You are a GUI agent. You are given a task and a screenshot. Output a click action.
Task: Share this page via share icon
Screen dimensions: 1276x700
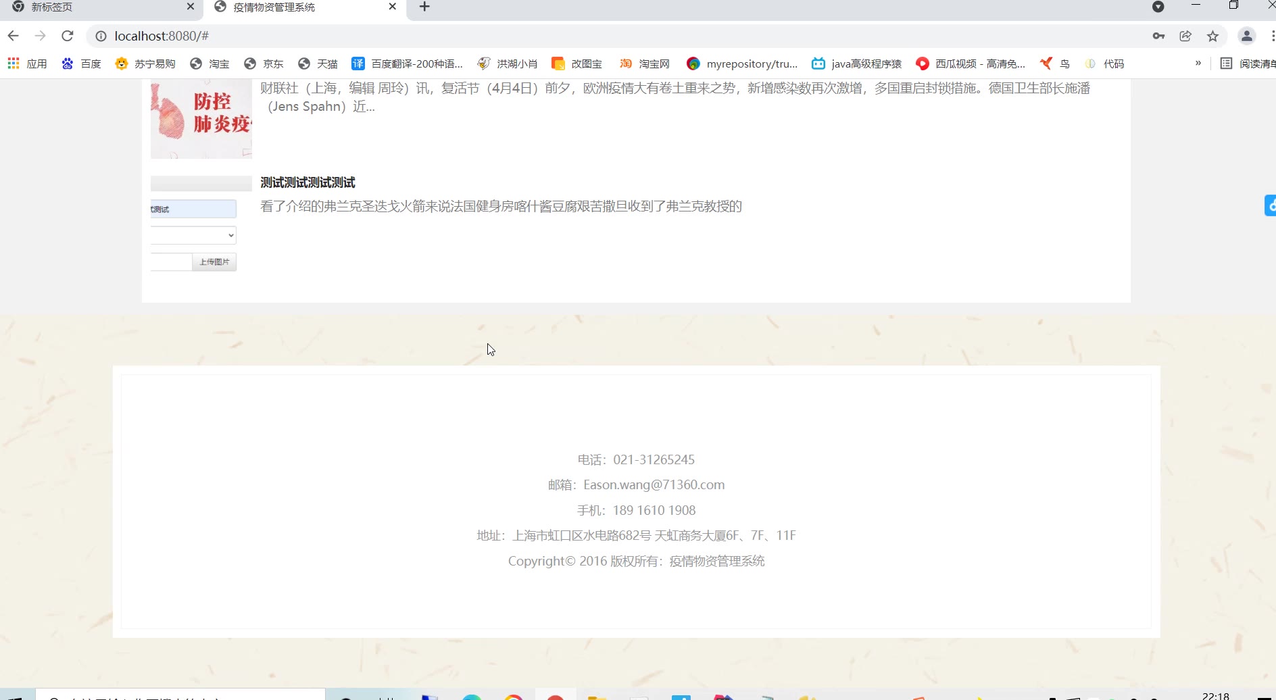[x=1185, y=36]
